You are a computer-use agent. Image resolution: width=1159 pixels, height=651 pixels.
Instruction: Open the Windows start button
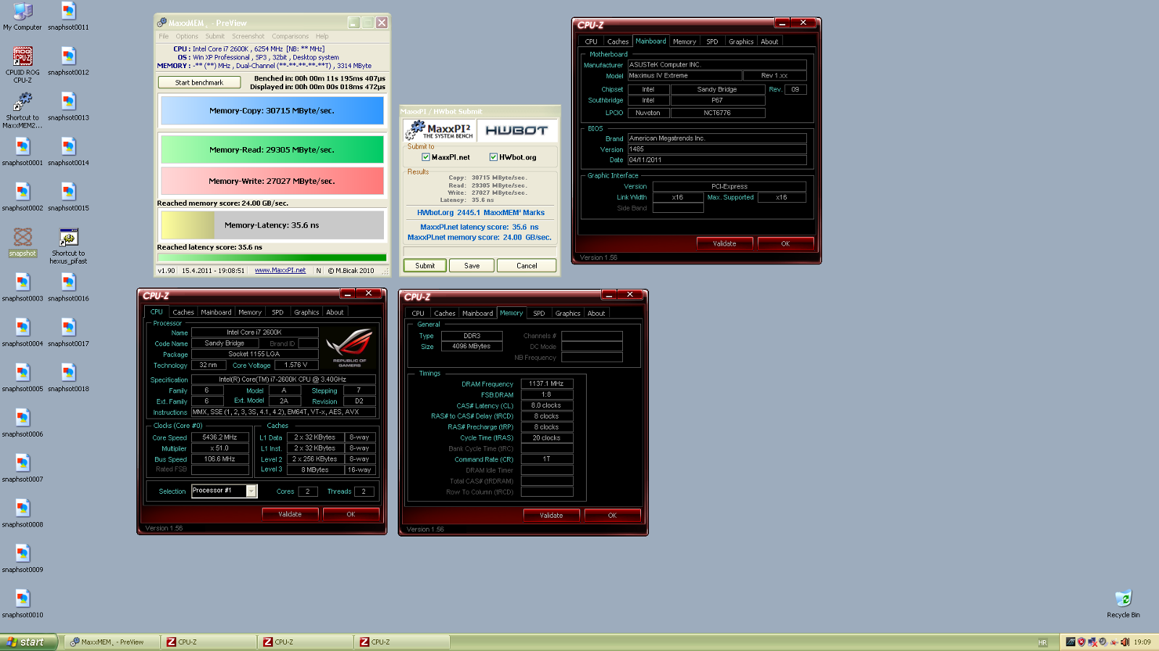pos(28,642)
